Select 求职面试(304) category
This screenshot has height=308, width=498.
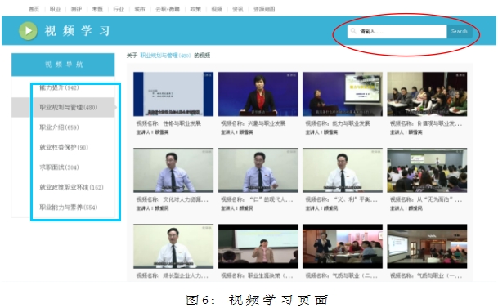point(59,167)
